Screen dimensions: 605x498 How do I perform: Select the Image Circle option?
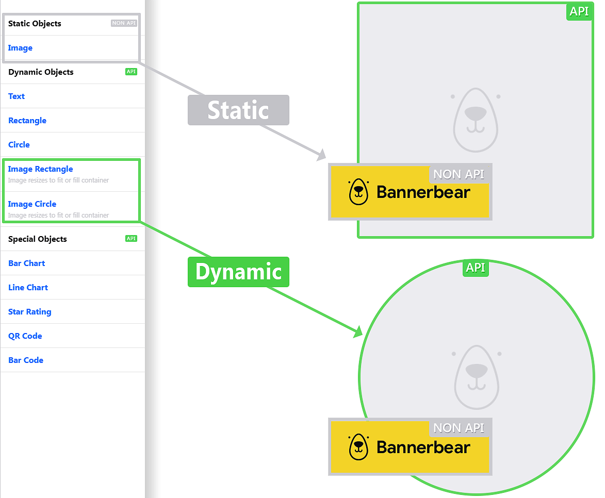tap(32, 204)
